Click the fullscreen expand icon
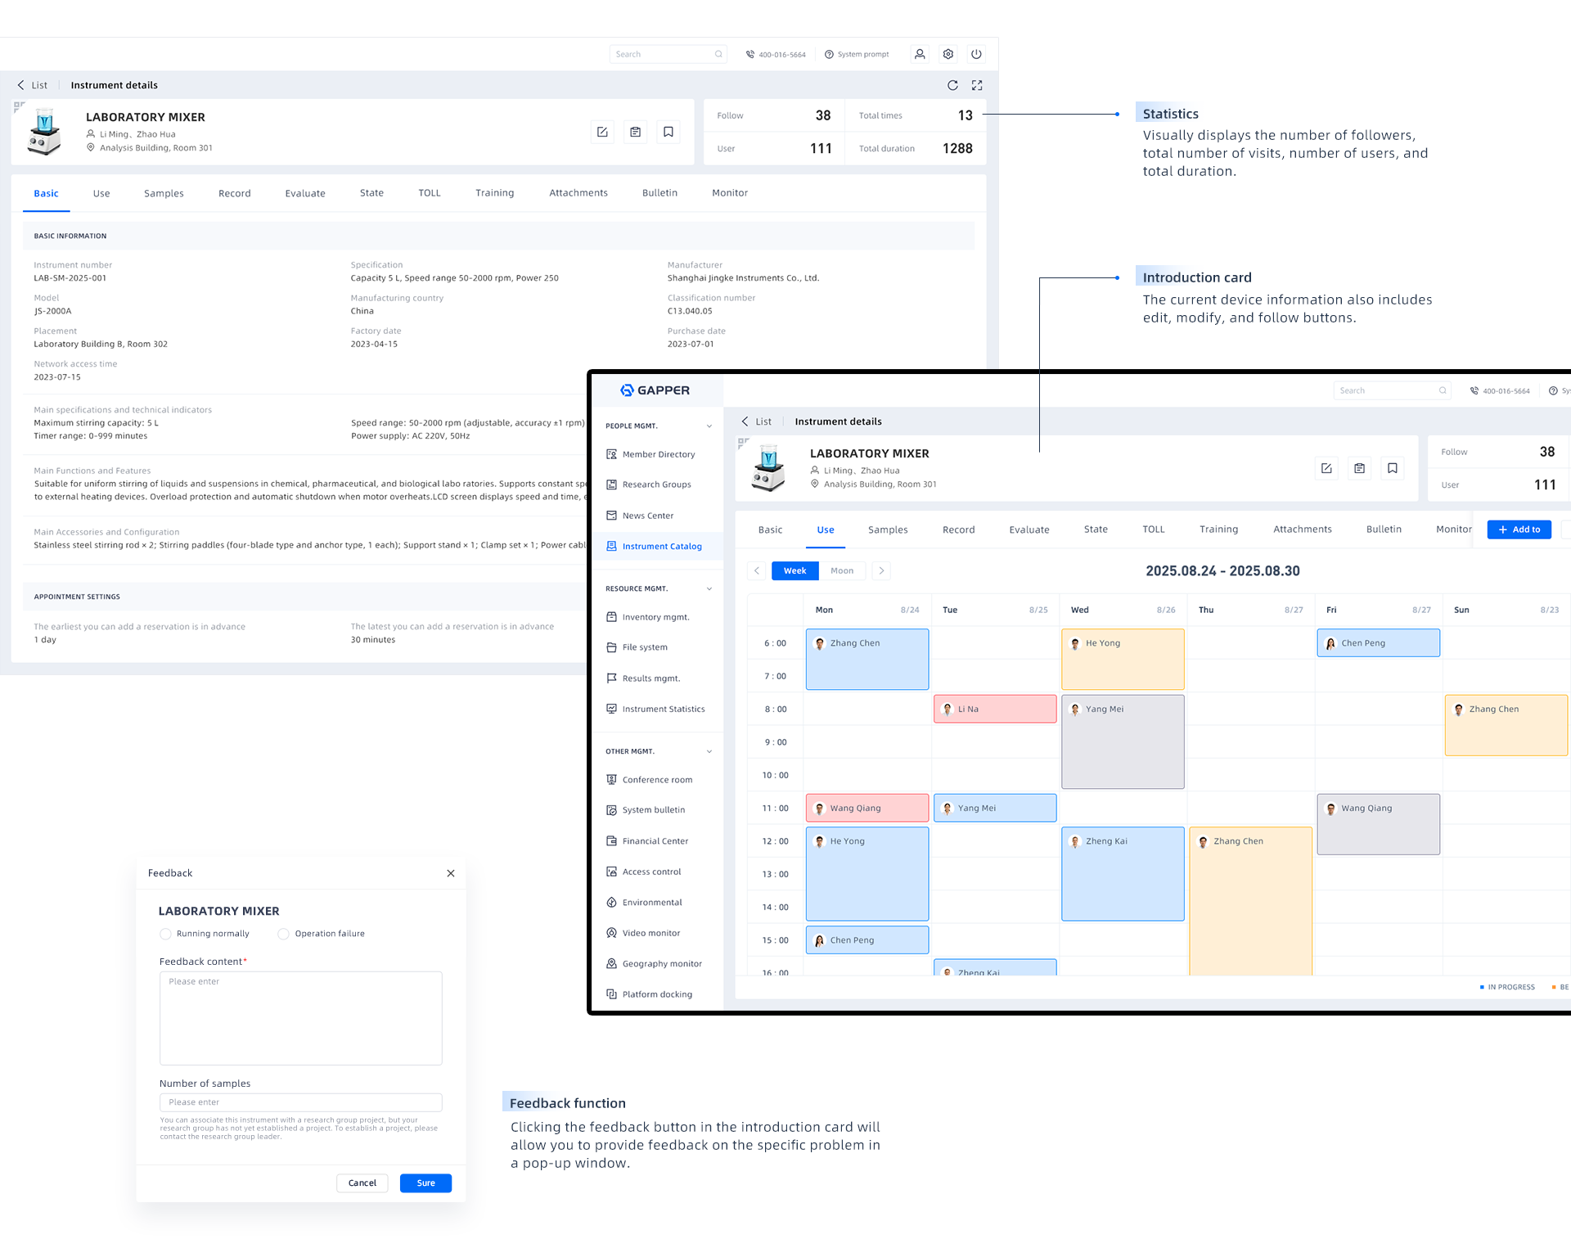This screenshot has width=1571, height=1239. [977, 85]
